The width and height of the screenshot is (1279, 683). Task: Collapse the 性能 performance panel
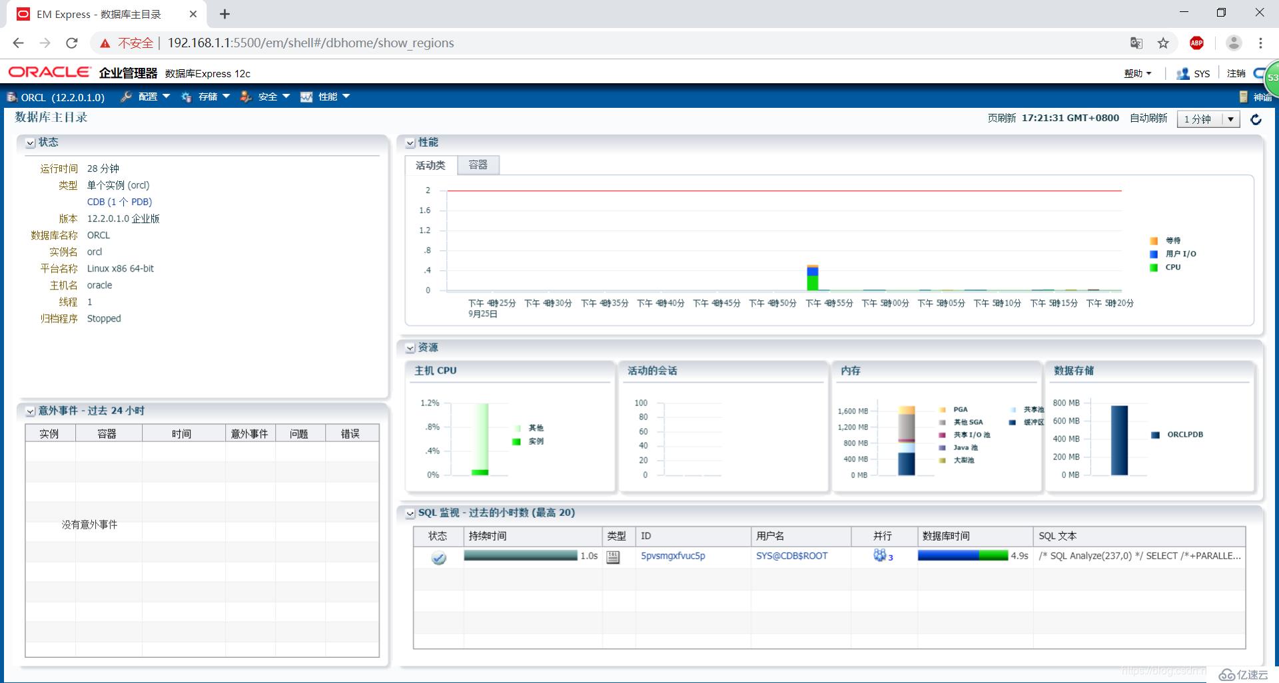(x=410, y=143)
